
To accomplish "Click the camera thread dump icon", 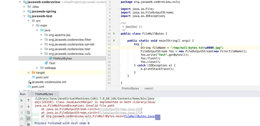I will point(22,119).
